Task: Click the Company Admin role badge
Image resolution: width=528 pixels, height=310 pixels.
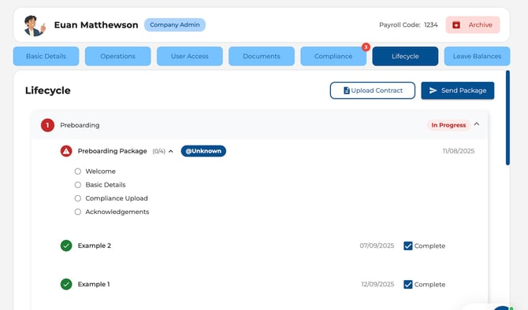Action: (175, 25)
